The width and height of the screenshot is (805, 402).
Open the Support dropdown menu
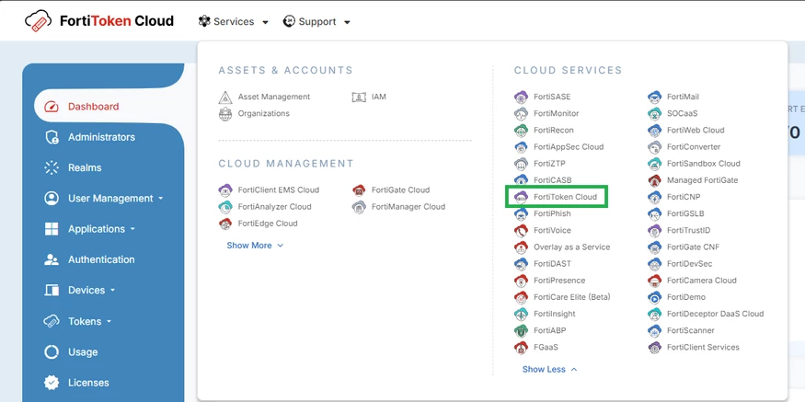[x=316, y=21]
